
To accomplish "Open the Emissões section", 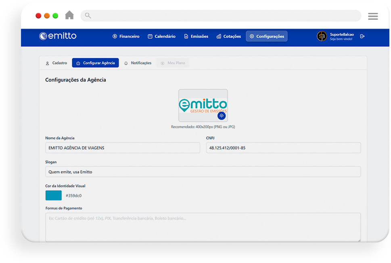I will 196,36.
